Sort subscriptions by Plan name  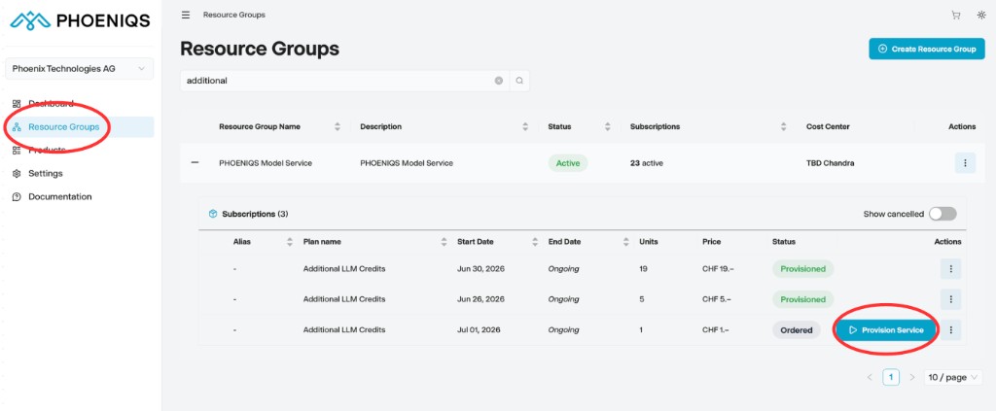(x=444, y=242)
